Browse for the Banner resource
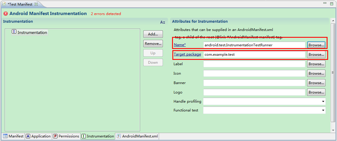Image resolution: width=337 pixels, height=141 pixels. [316, 83]
